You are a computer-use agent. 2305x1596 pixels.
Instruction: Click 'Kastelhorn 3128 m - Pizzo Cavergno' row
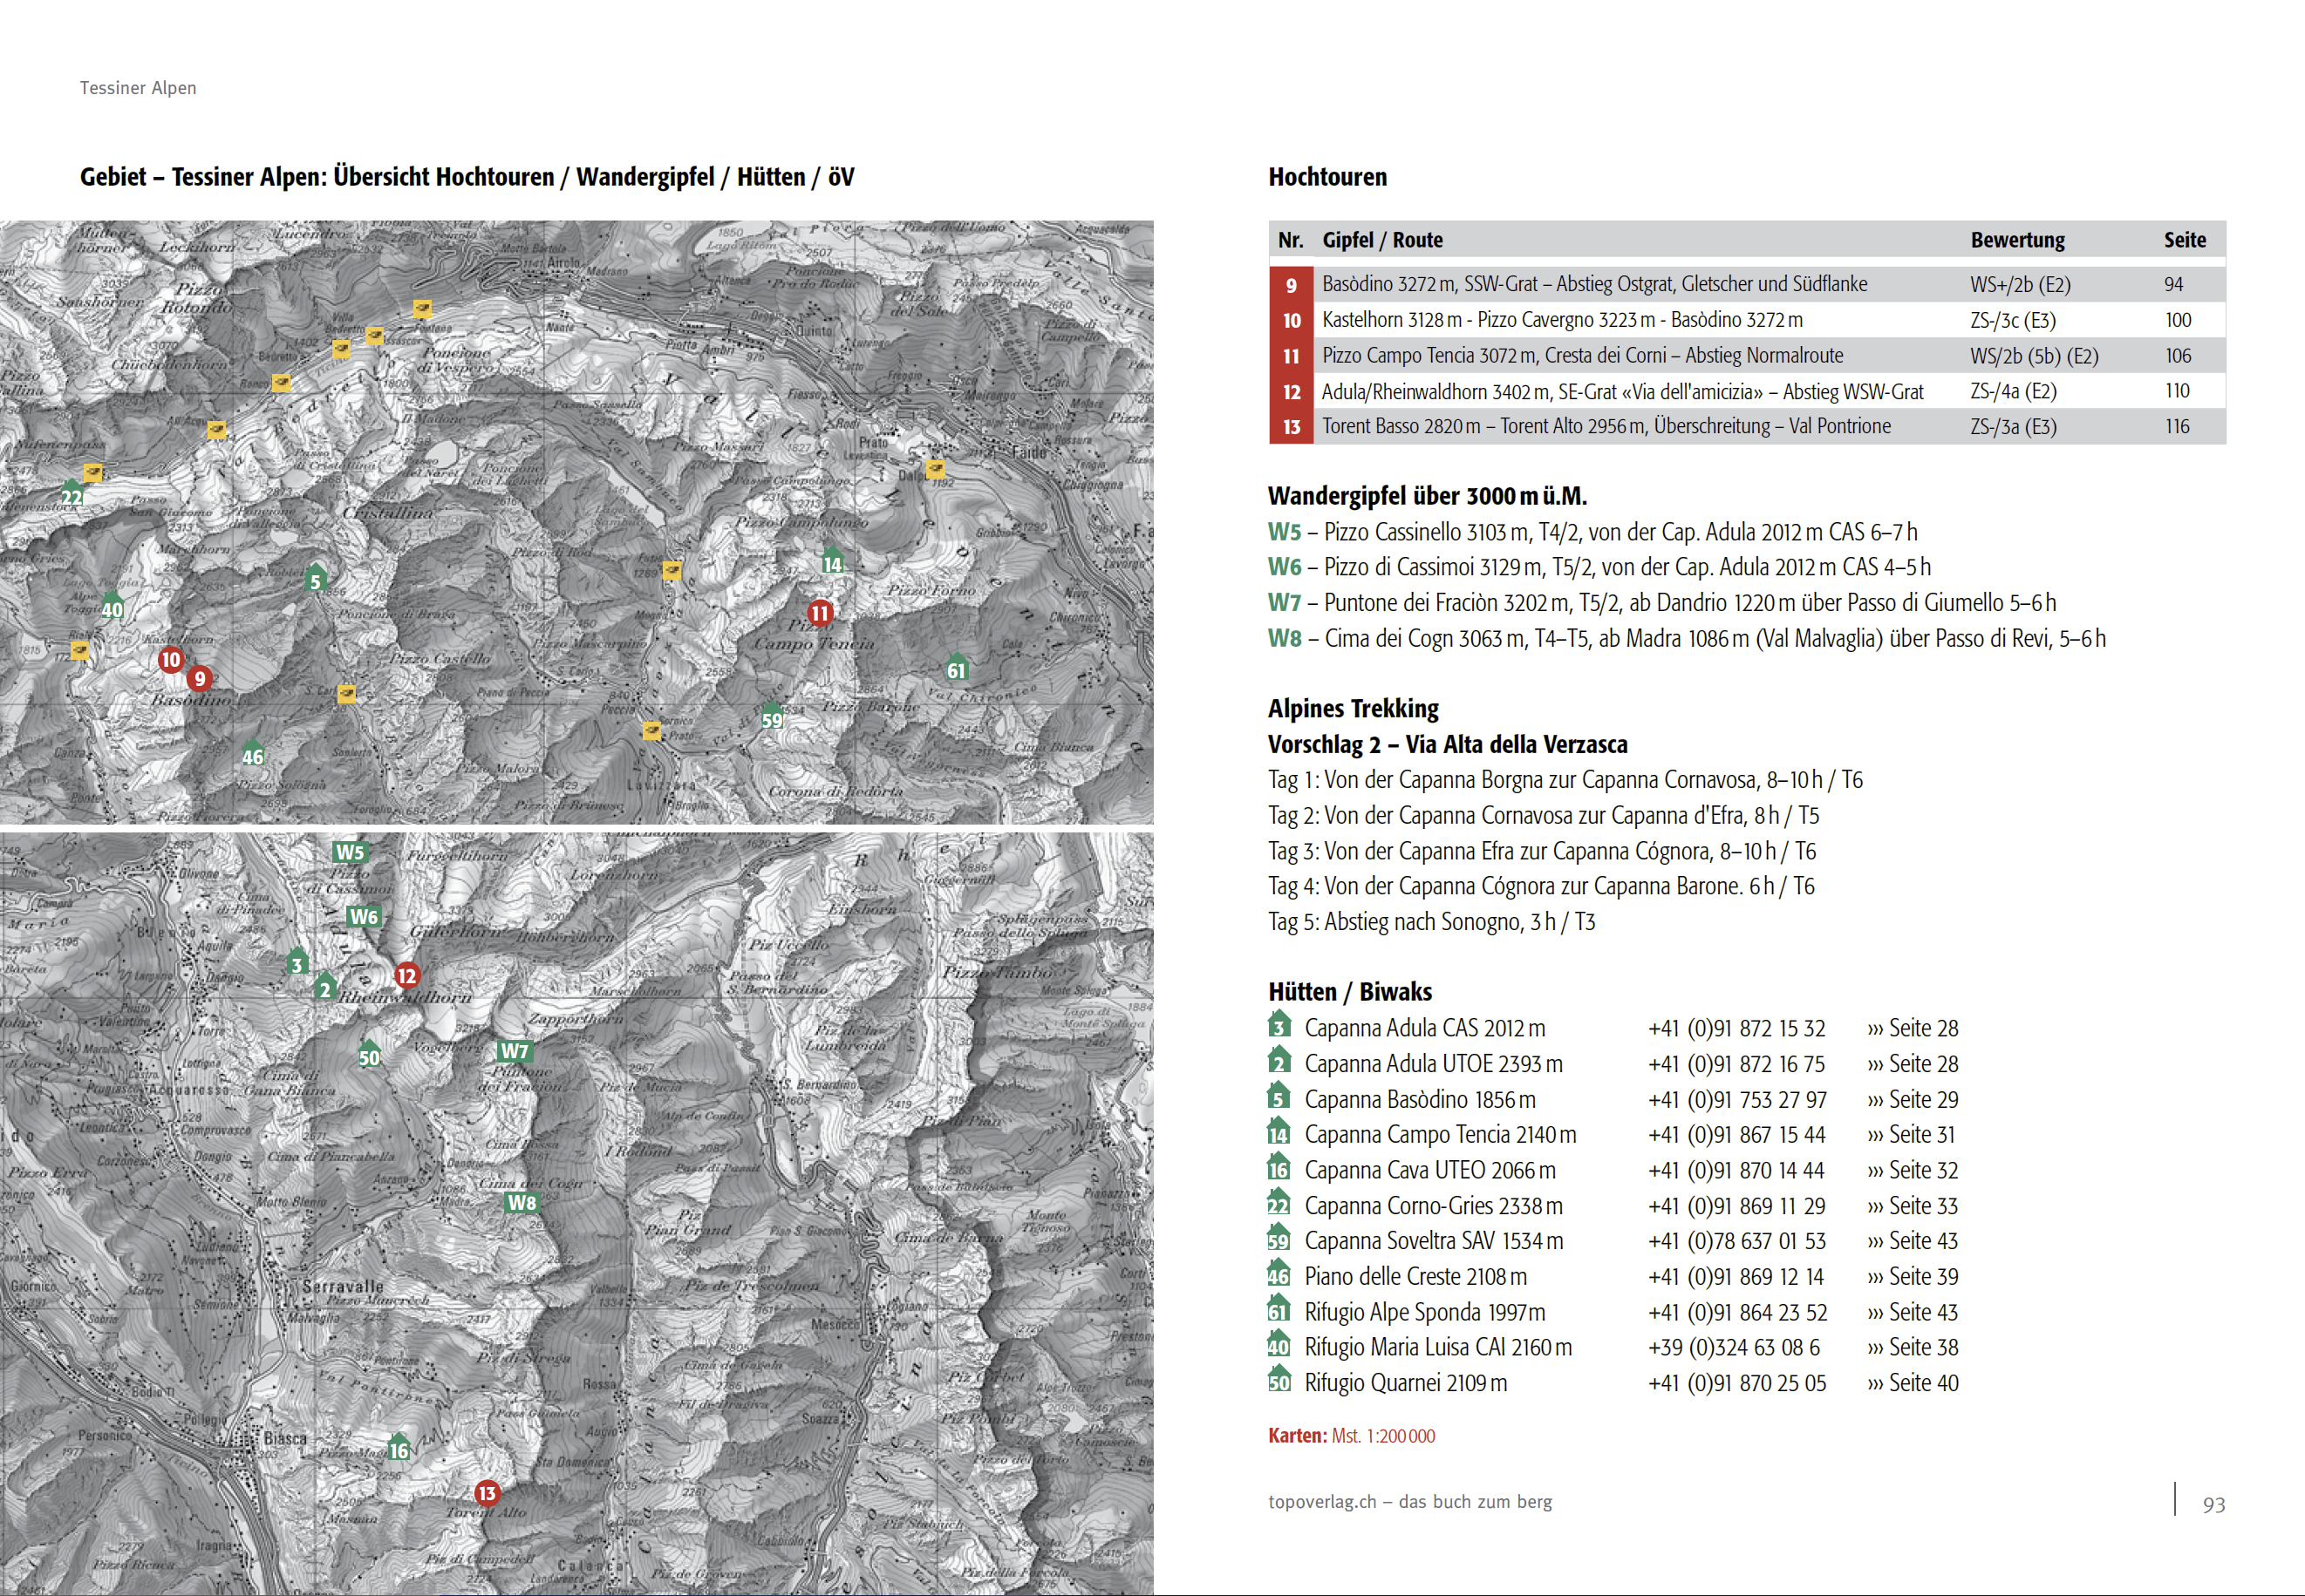click(1748, 320)
